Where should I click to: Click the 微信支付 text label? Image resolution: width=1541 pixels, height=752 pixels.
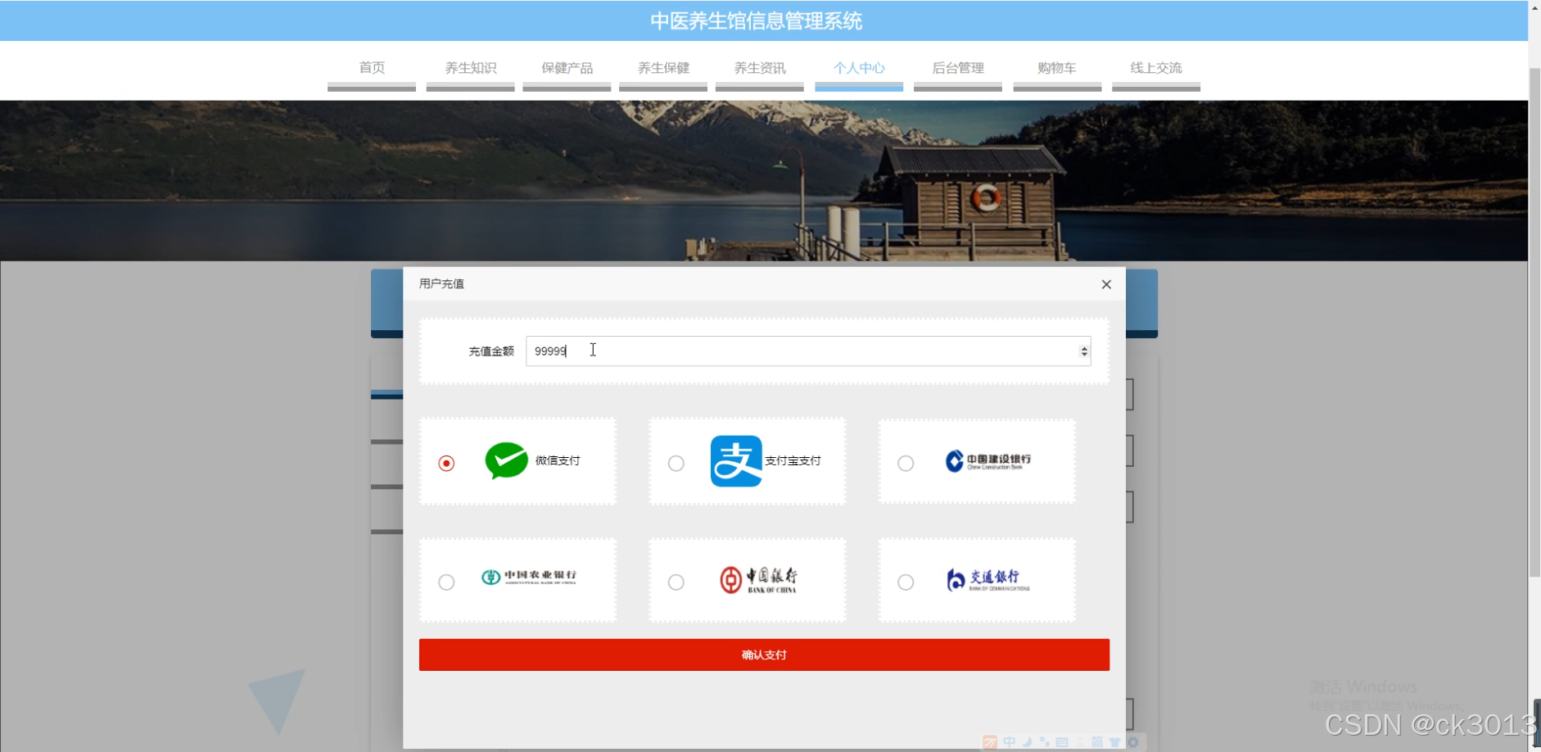558,460
